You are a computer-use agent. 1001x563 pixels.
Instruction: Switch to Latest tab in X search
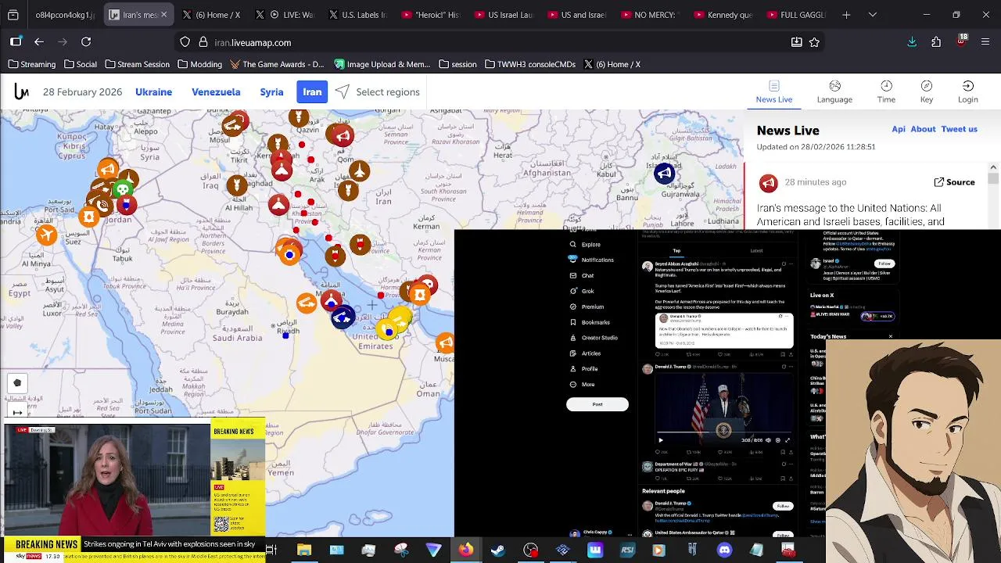[x=756, y=251]
